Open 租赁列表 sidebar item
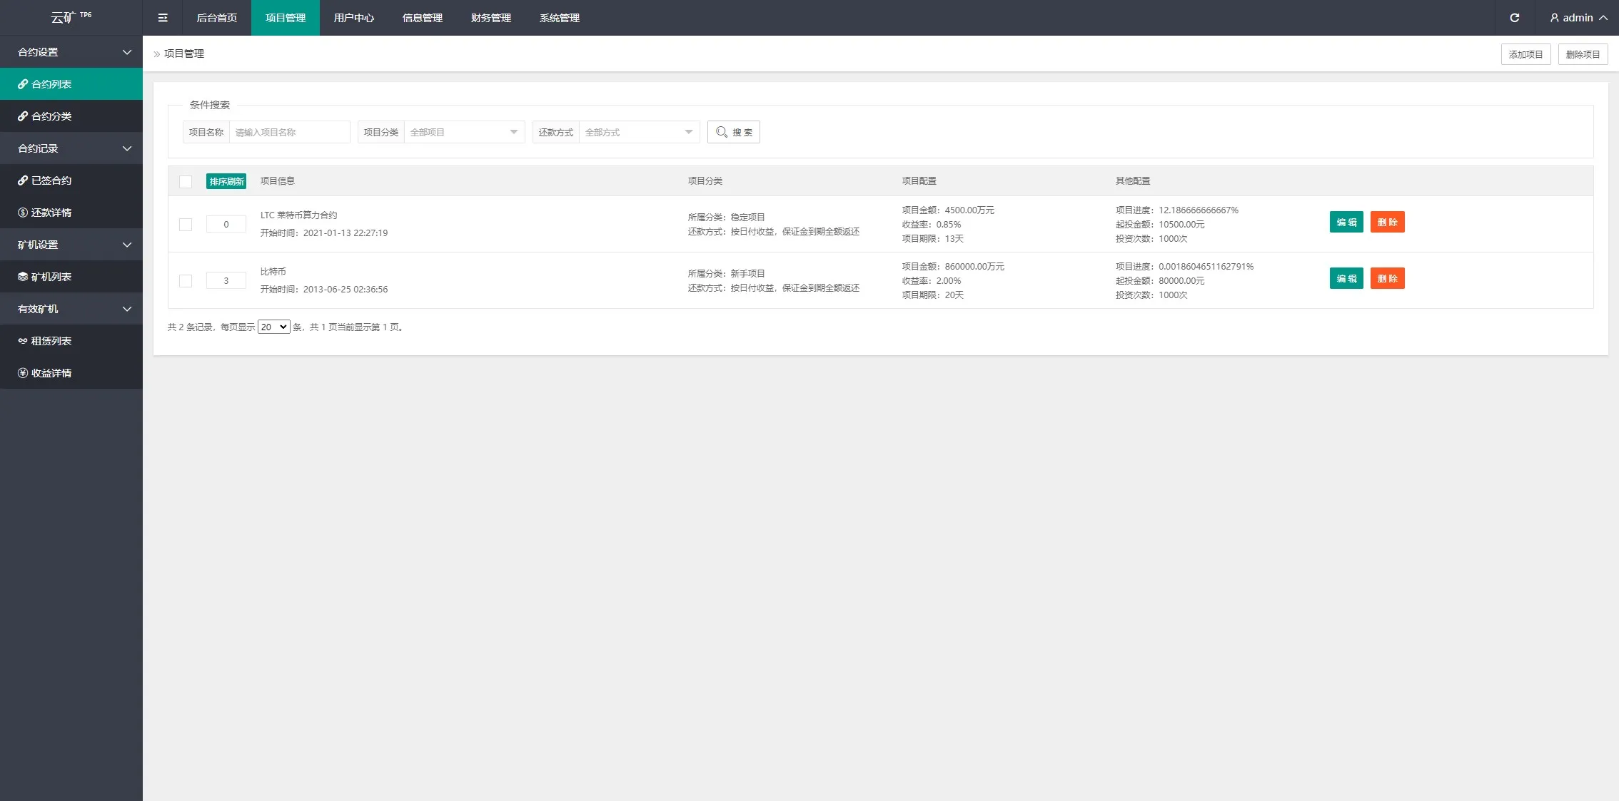The height and width of the screenshot is (801, 1619). click(51, 341)
